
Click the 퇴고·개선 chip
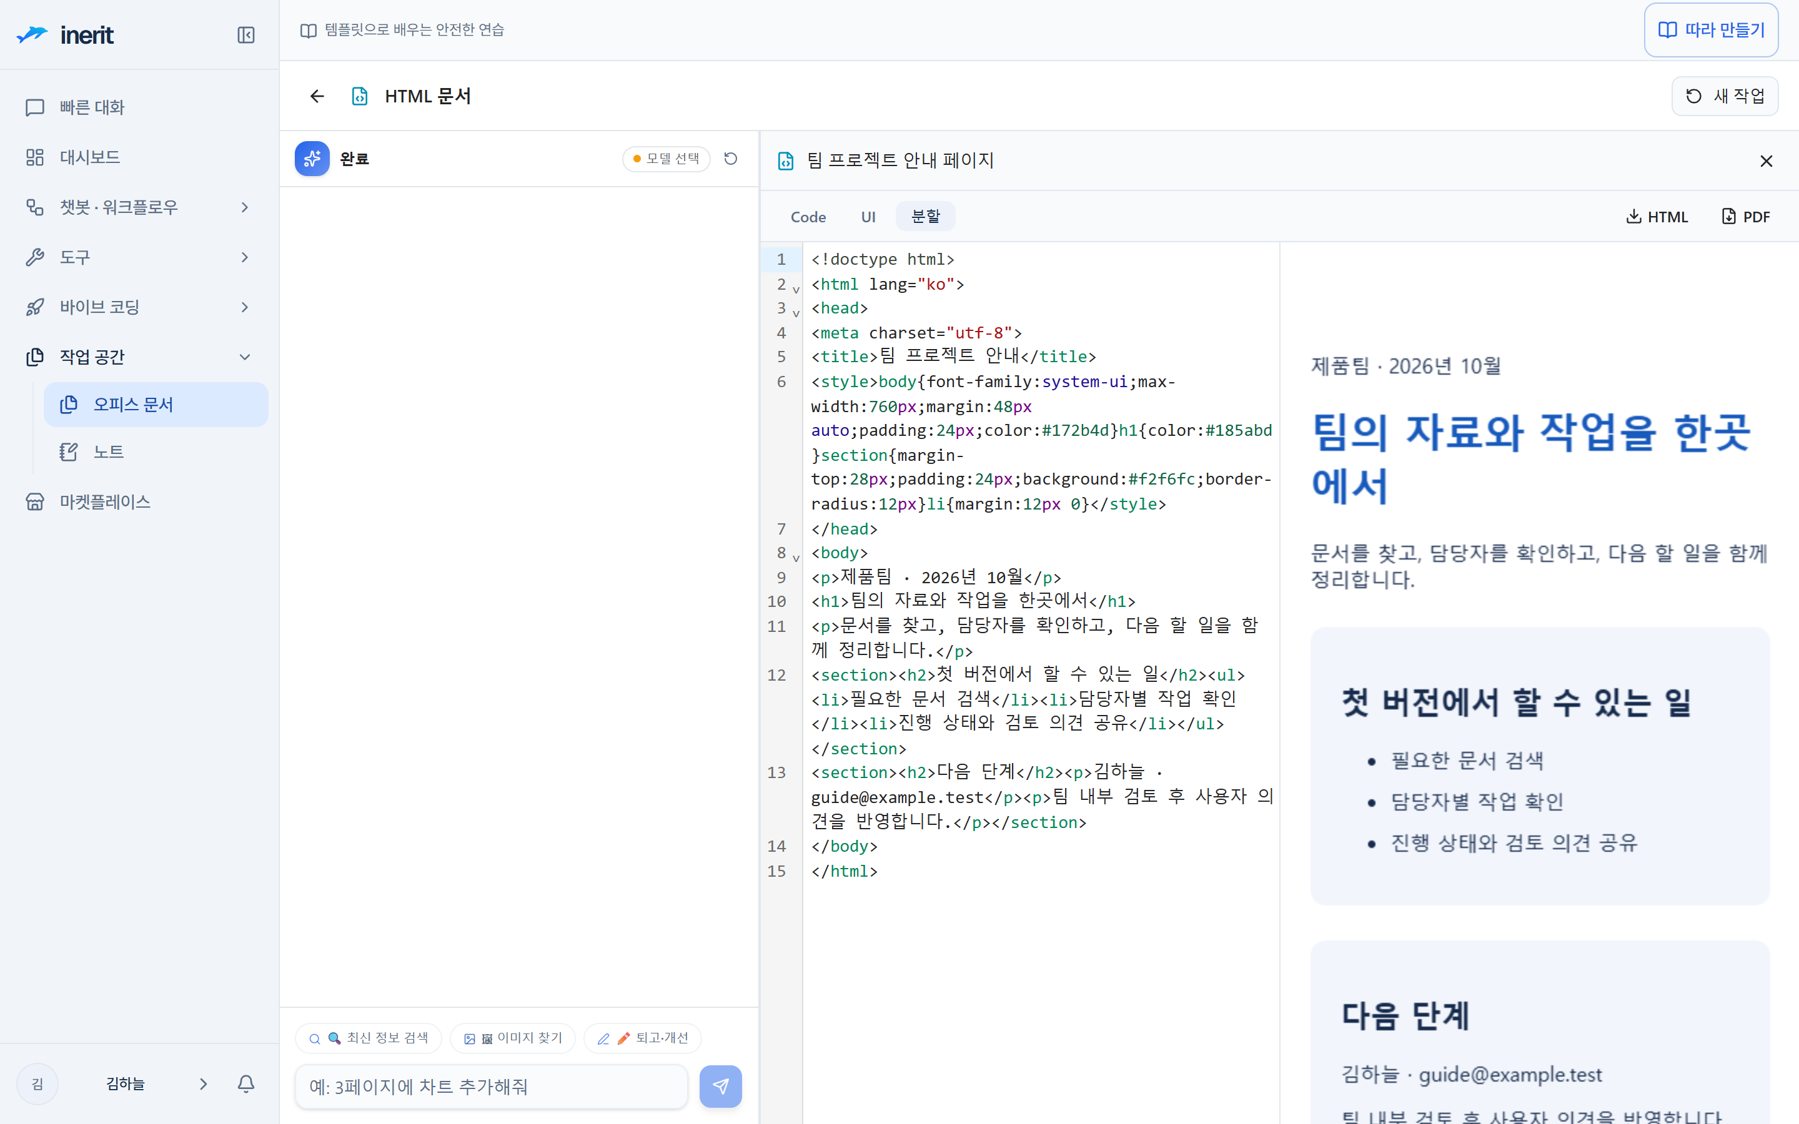coord(643,1038)
